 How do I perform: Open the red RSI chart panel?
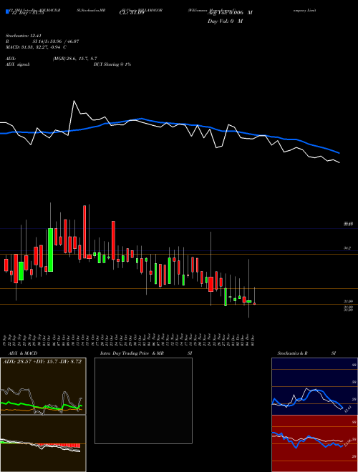[x=314, y=443]
